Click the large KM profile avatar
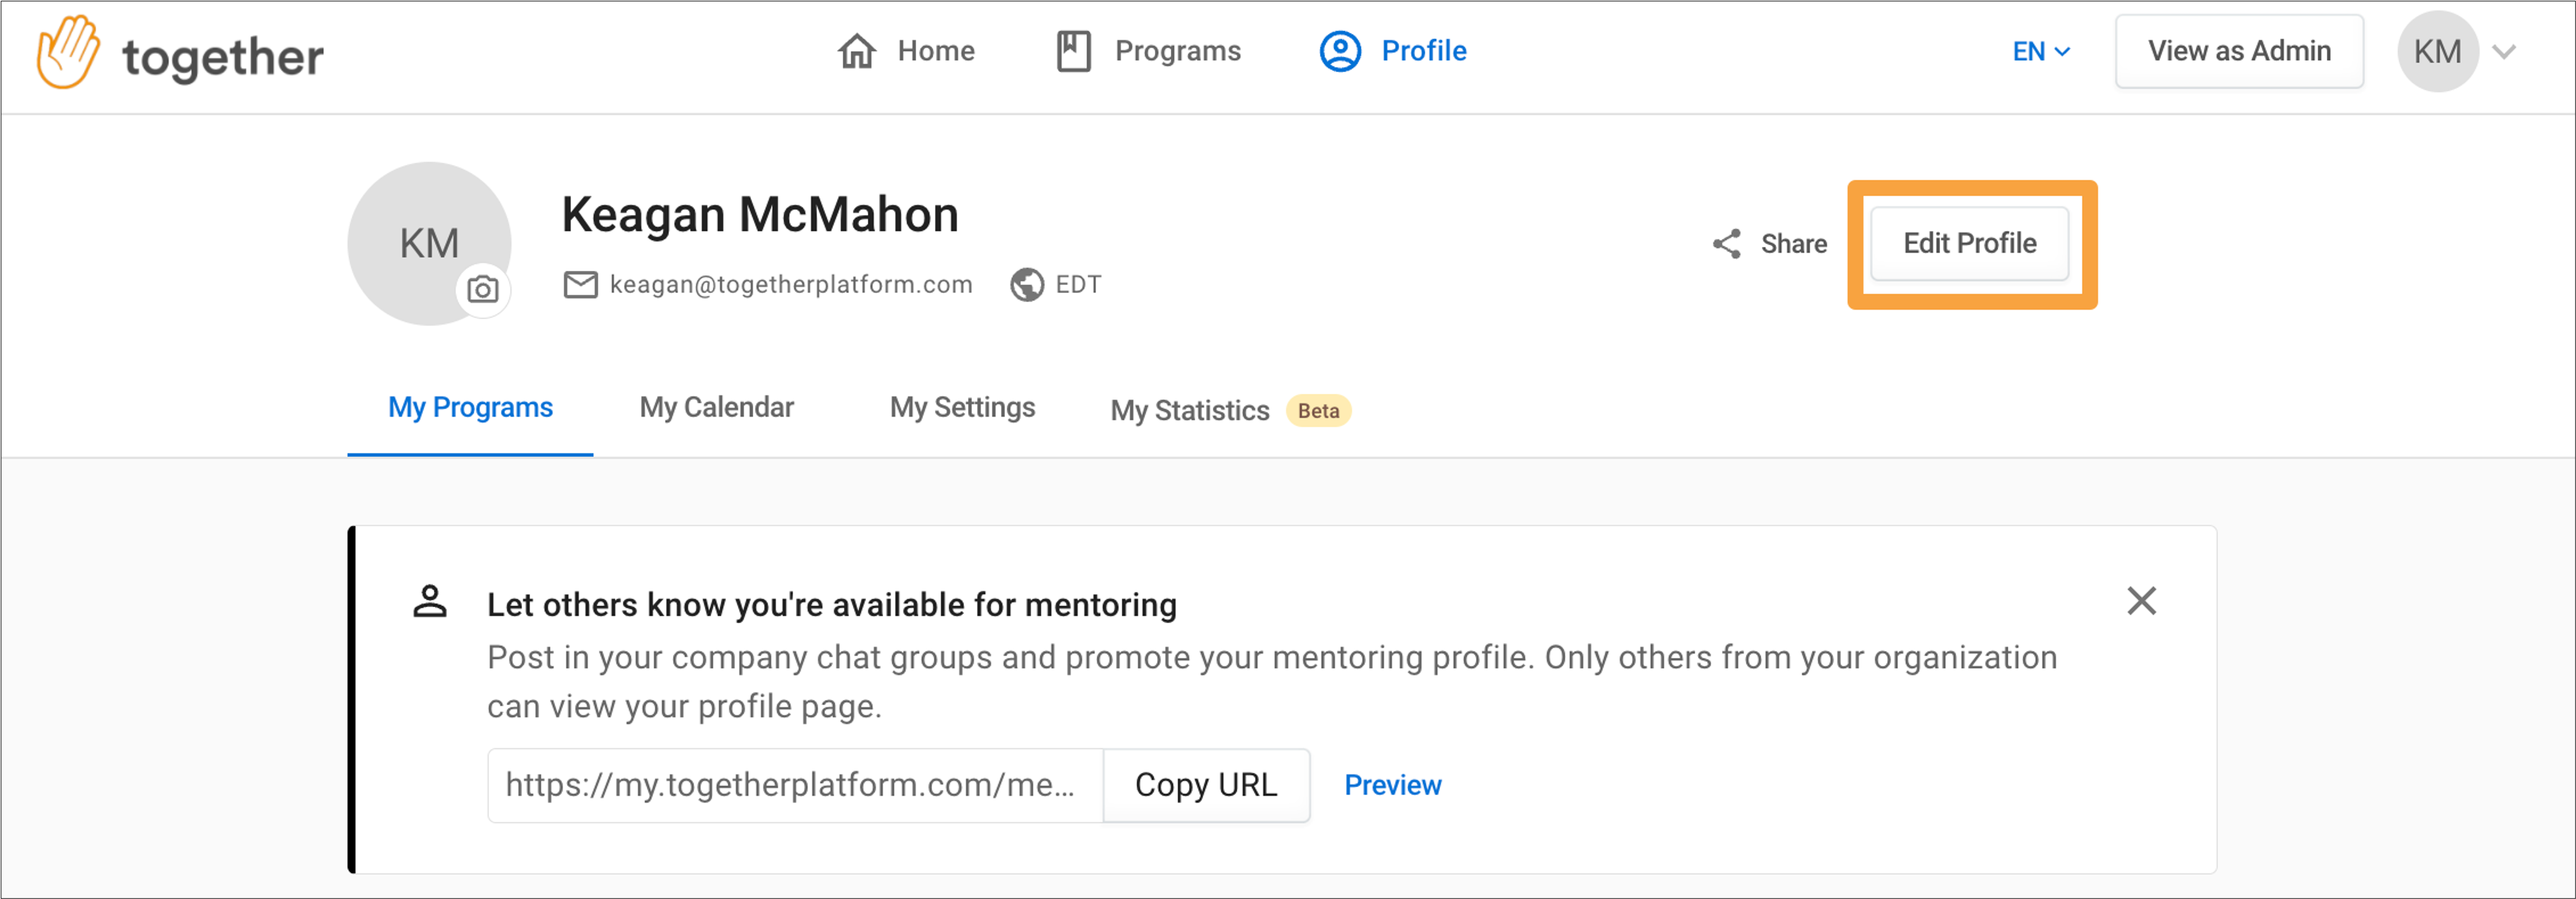 click(x=429, y=244)
